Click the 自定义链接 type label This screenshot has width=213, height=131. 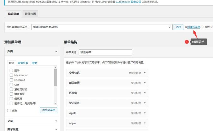coord(135,73)
